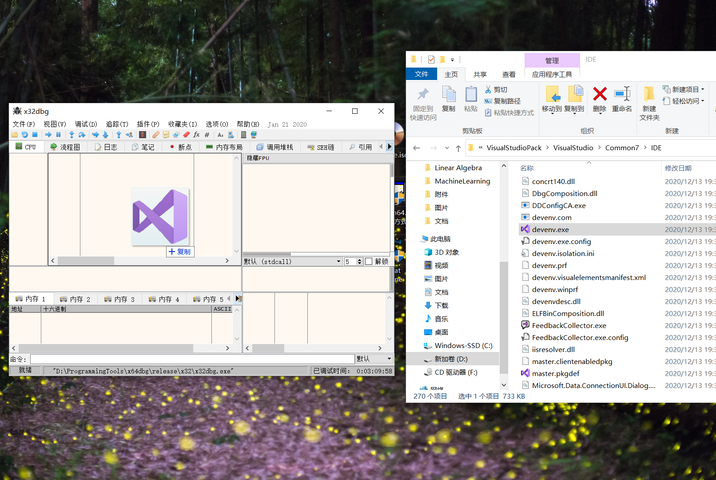This screenshot has width=716, height=480.
Task: Open the 查看 ribbon tab in Explorer
Action: pyautogui.click(x=509, y=74)
